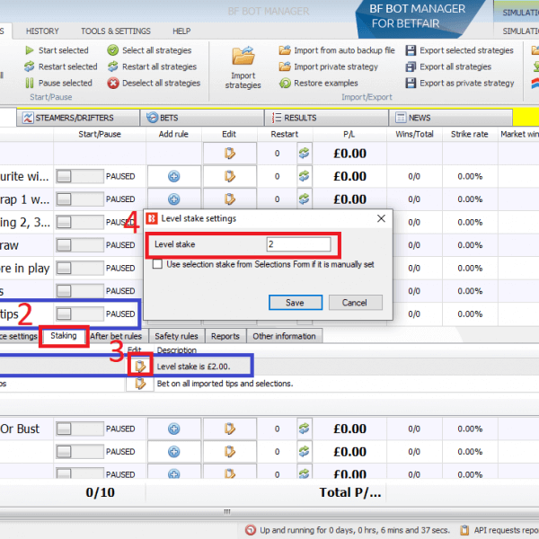Toggle start/pause for 'urite wi...' strategy
Screen dimensions: 539x539
coord(80,176)
